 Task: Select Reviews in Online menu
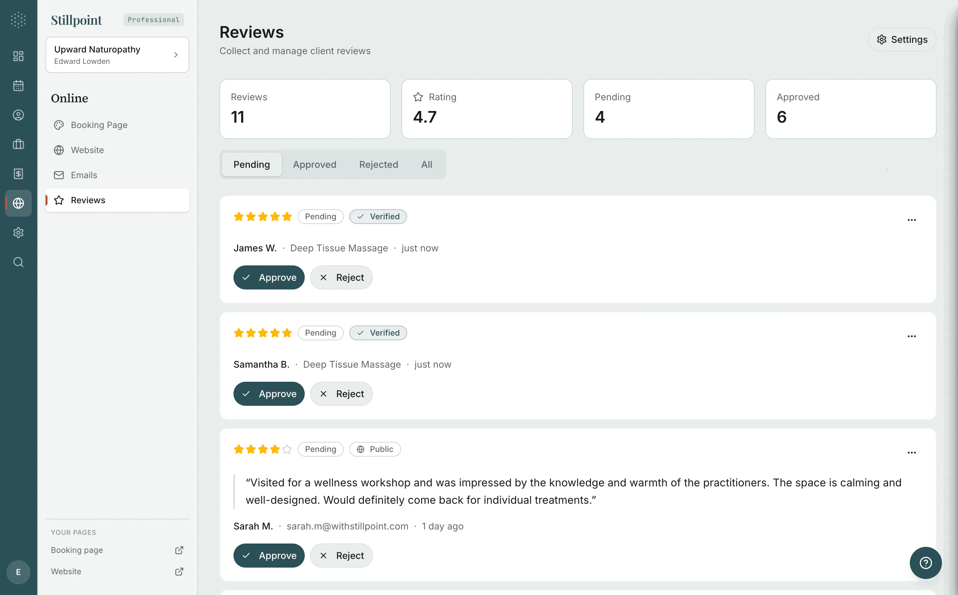117,200
